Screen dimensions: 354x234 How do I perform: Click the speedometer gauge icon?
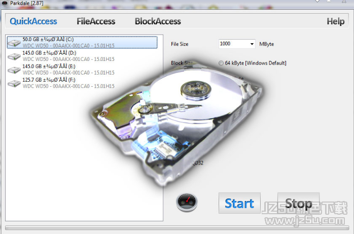[x=187, y=202]
